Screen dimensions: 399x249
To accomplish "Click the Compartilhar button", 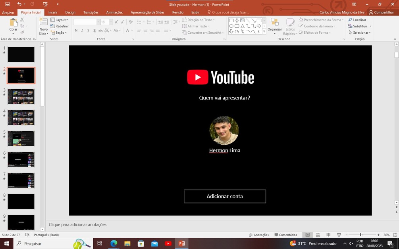I will [x=381, y=12].
